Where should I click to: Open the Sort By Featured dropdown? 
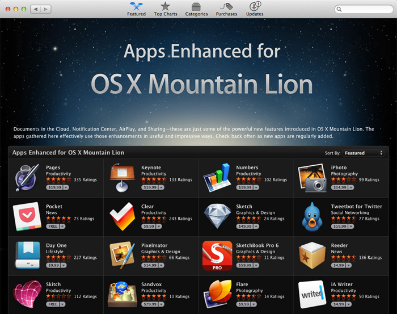pos(364,153)
